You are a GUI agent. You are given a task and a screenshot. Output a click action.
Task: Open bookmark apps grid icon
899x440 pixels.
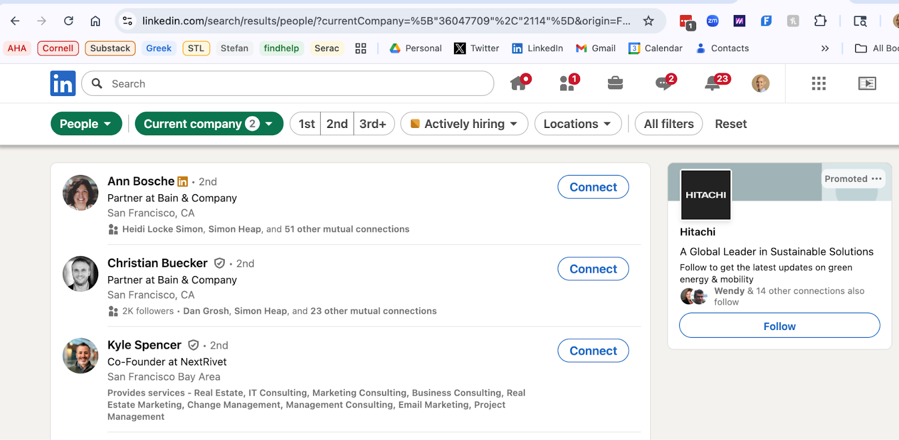point(361,48)
